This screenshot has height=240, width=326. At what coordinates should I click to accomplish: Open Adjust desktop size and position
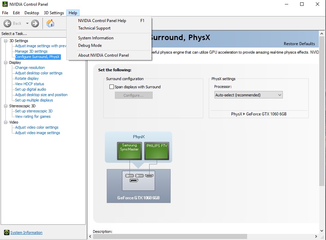(41, 95)
